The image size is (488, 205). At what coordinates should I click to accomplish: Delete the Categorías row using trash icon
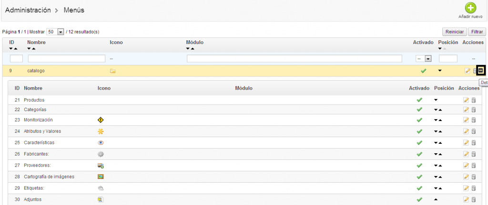474,110
